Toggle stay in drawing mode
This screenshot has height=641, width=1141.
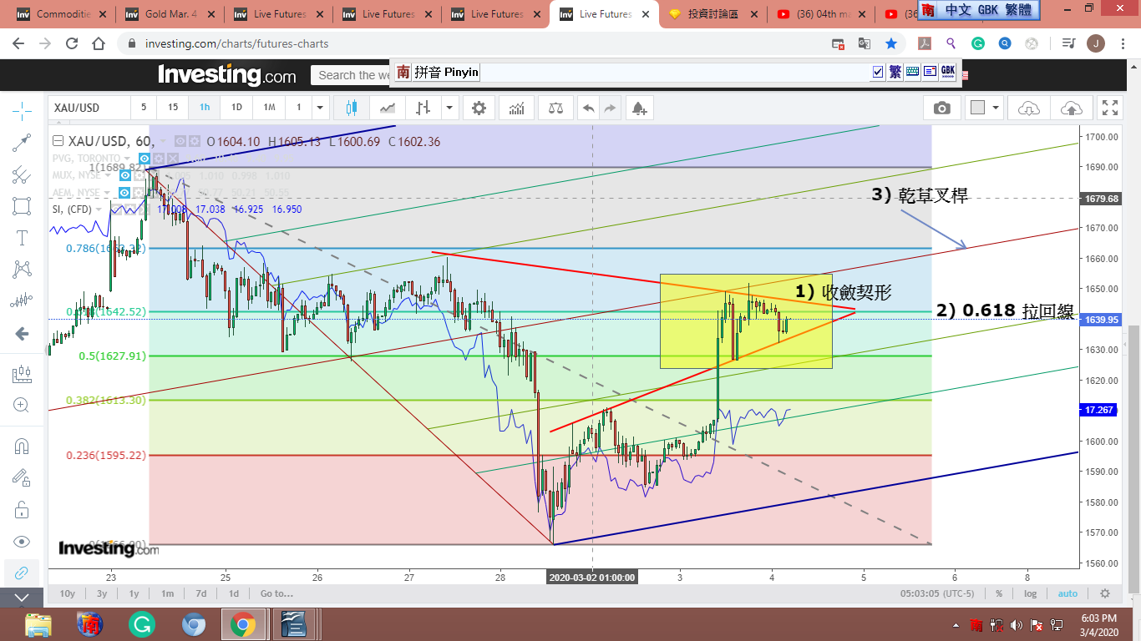coord(22,477)
